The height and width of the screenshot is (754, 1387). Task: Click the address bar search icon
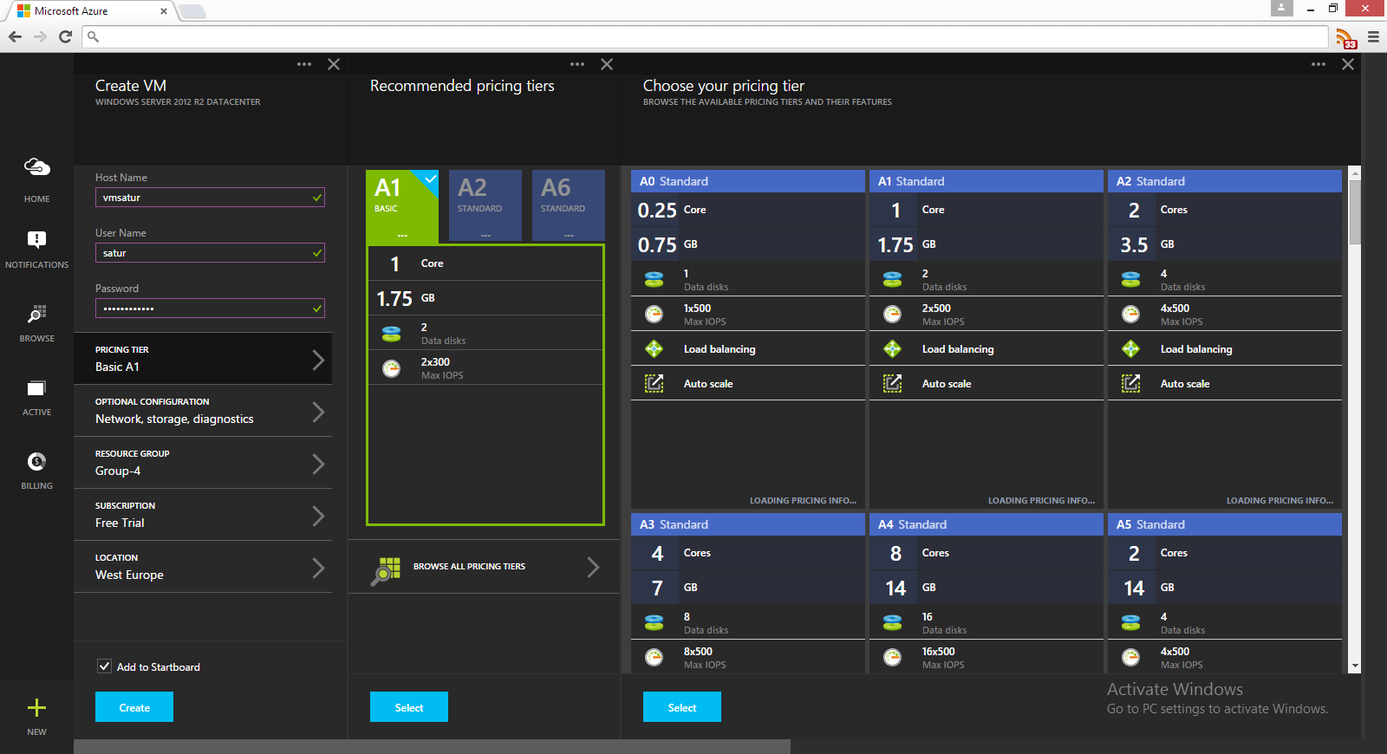tap(94, 37)
